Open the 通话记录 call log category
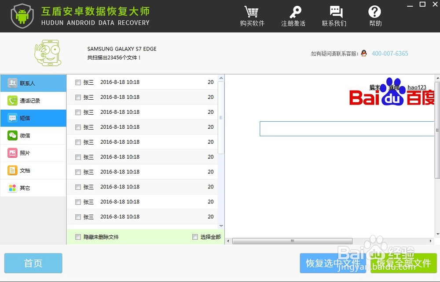 click(33, 101)
